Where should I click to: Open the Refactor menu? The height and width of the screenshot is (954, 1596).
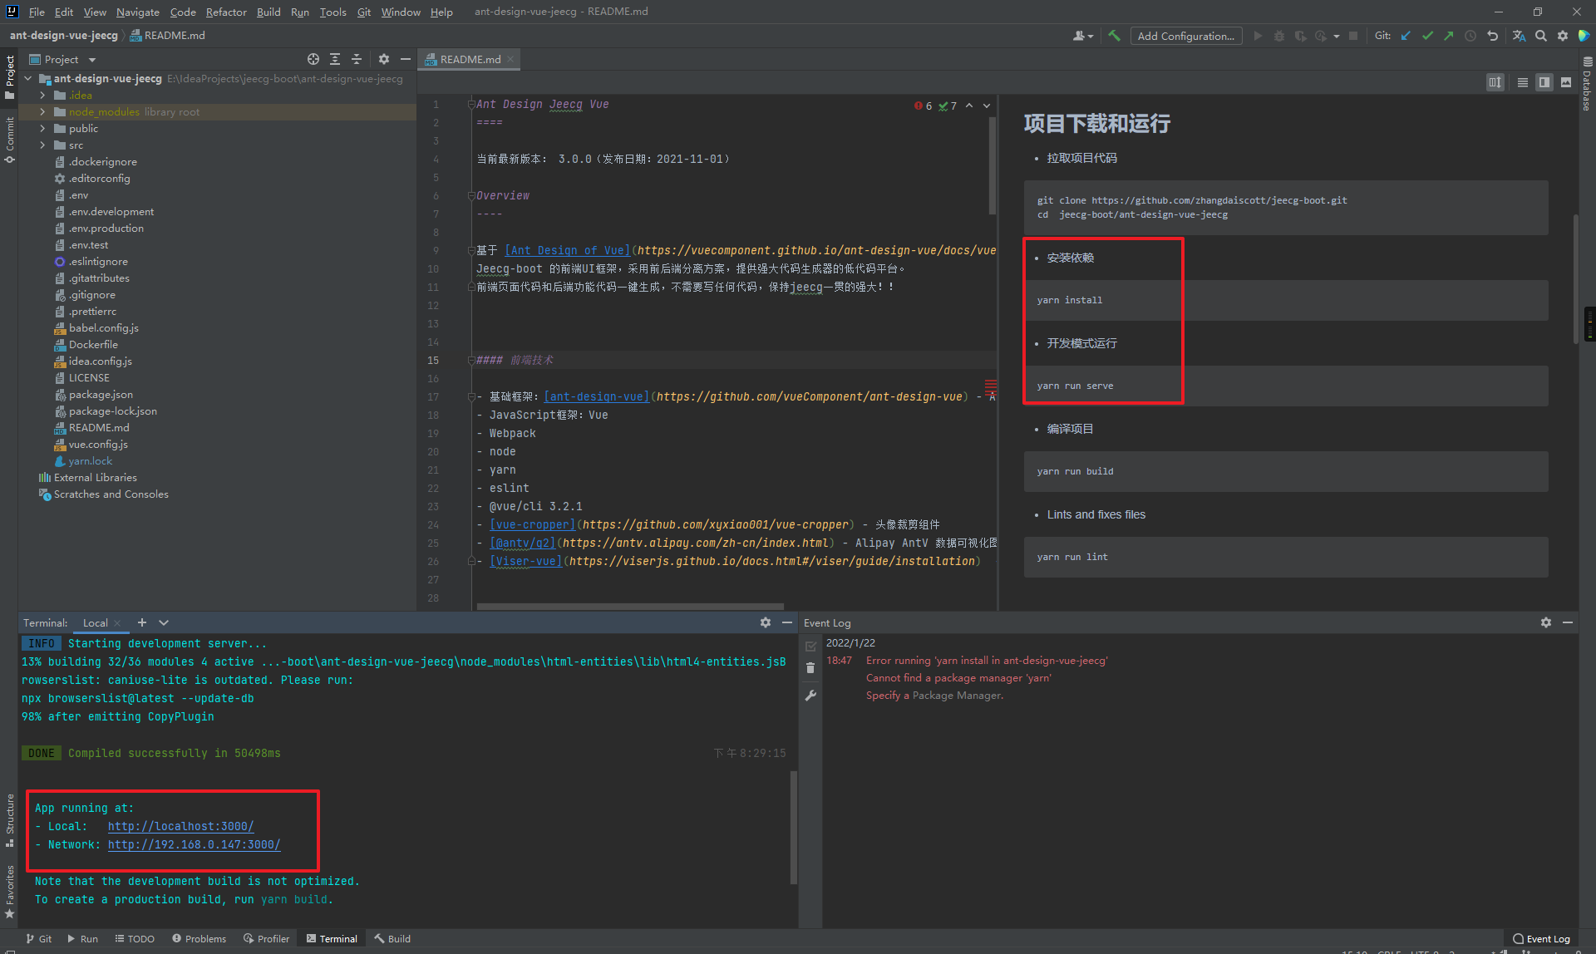226,12
